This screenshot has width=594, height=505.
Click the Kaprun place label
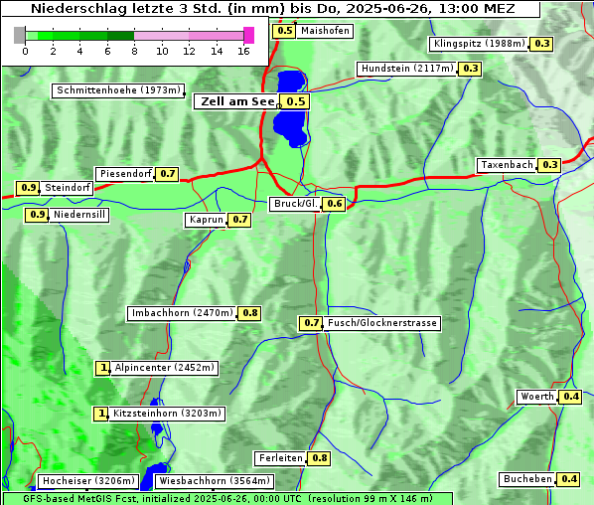[206, 220]
